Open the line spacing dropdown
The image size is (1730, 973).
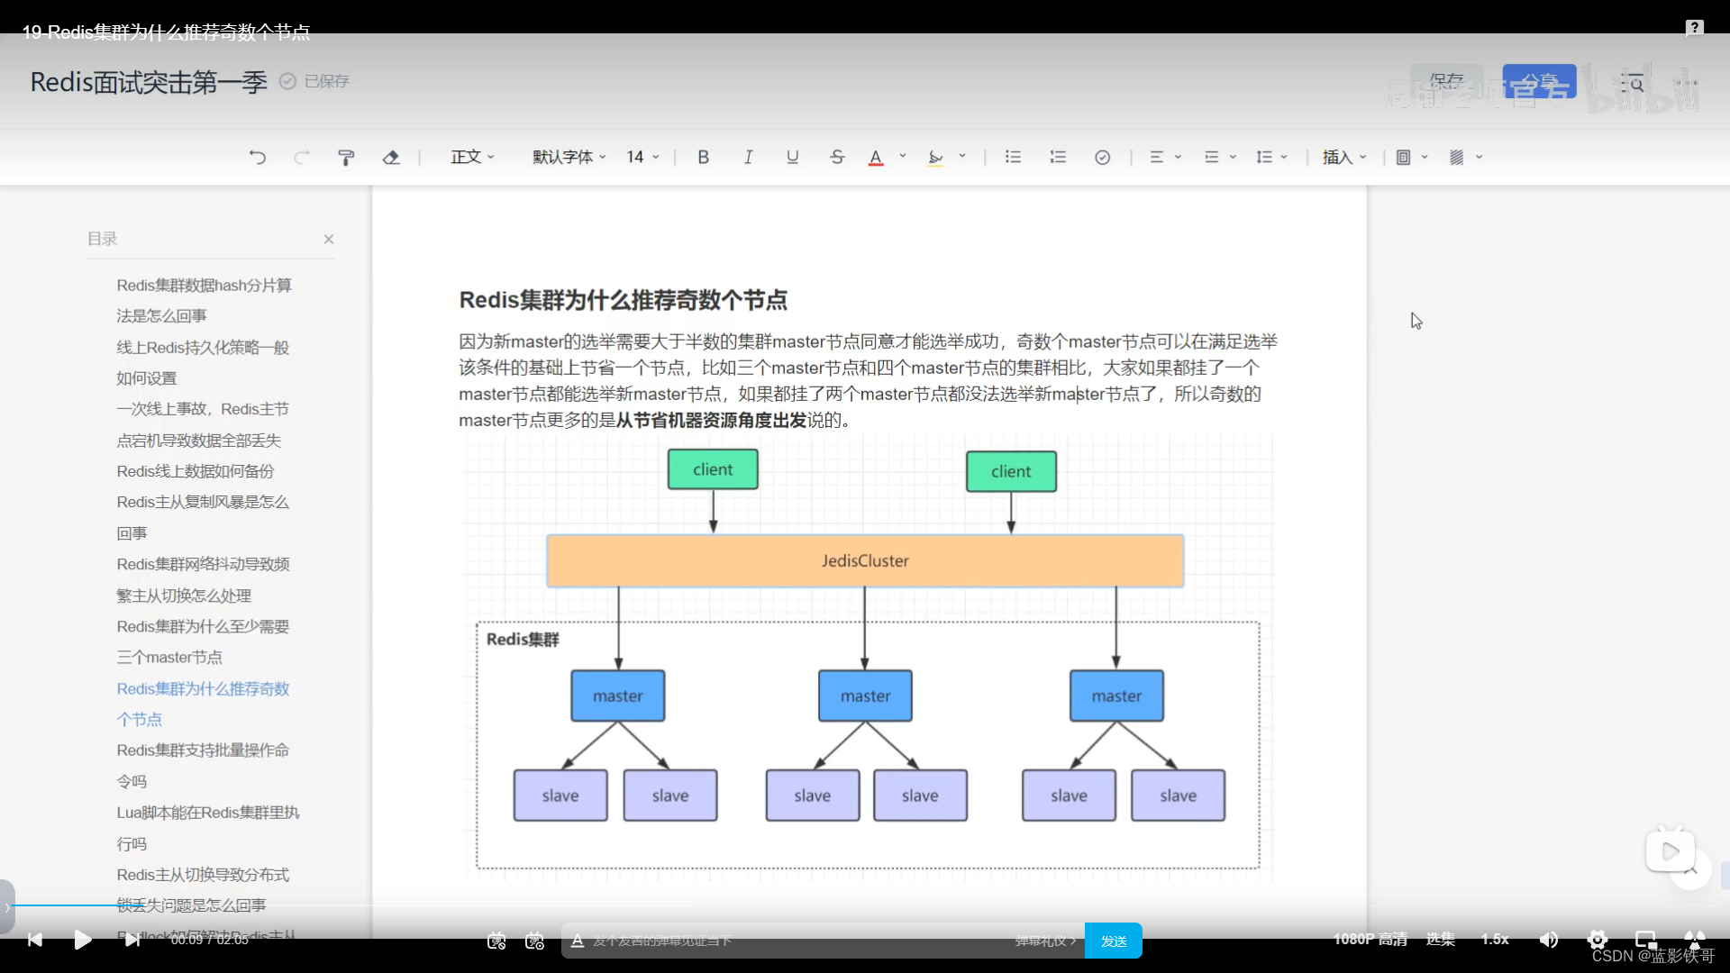pos(1272,158)
